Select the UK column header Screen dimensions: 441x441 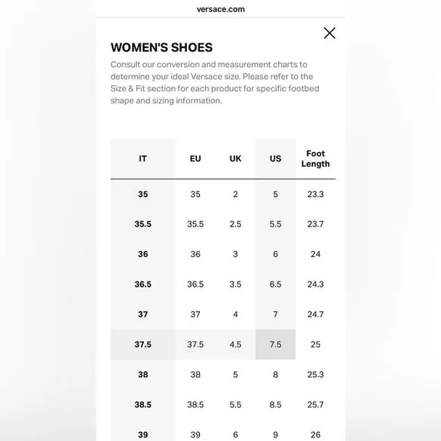pos(236,159)
